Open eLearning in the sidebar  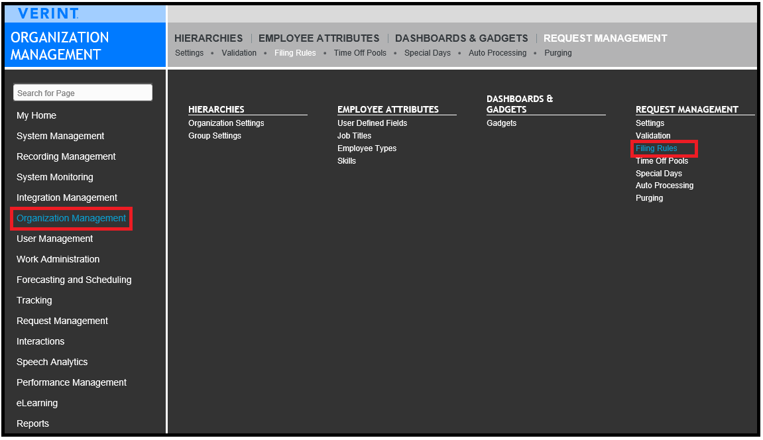coord(37,403)
